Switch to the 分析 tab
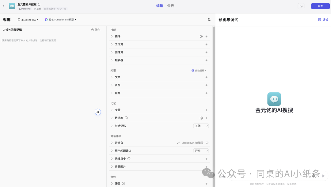This screenshot has height=187, width=331. pos(170,6)
